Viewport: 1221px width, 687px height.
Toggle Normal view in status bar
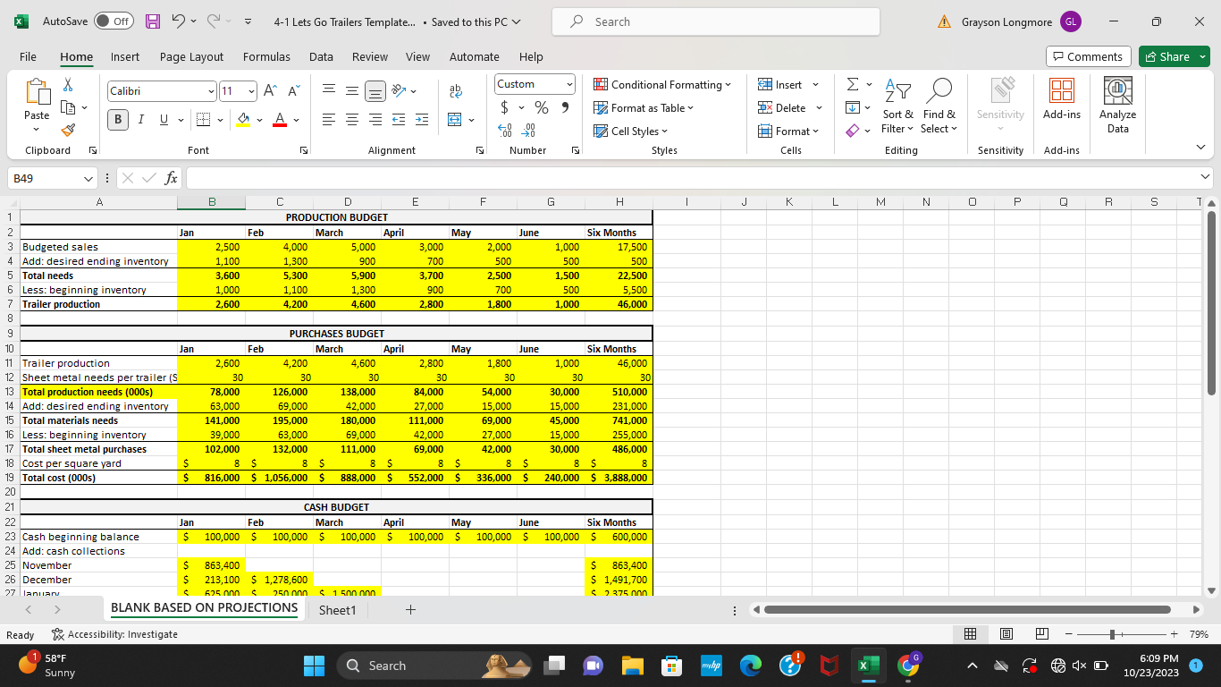tap(972, 634)
